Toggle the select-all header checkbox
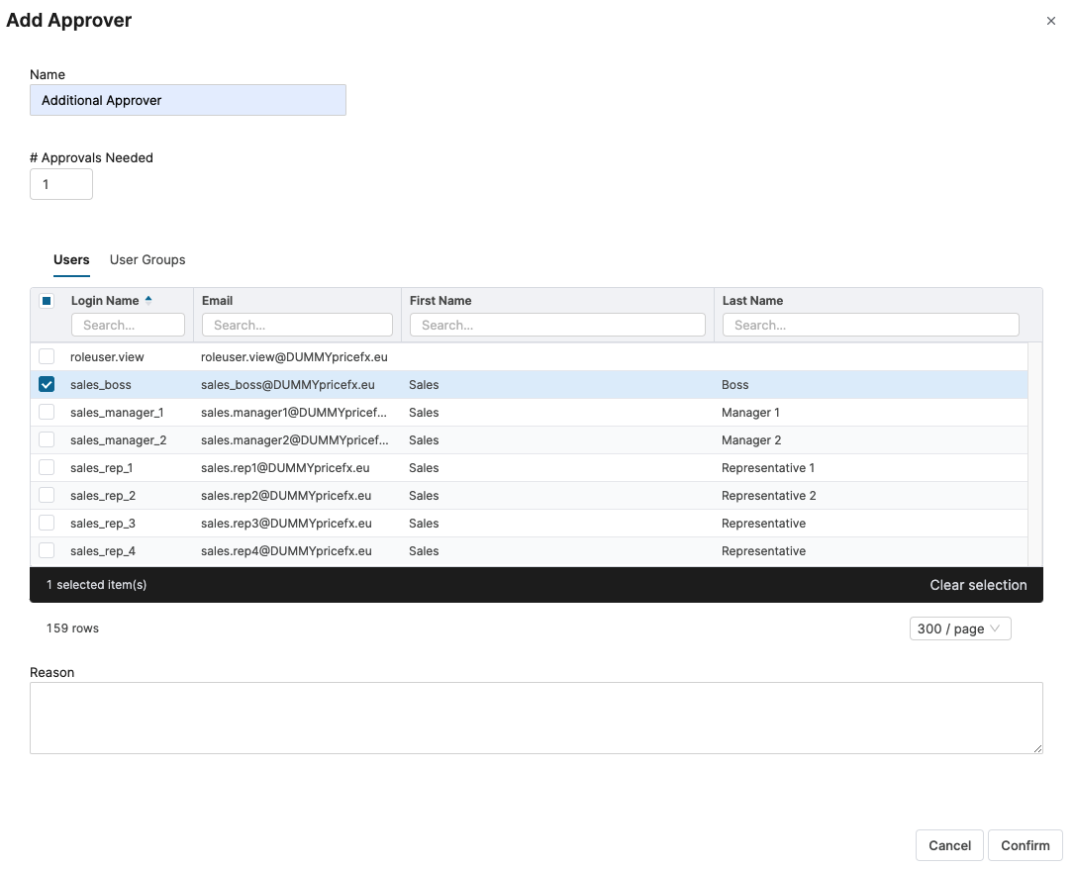 click(47, 301)
